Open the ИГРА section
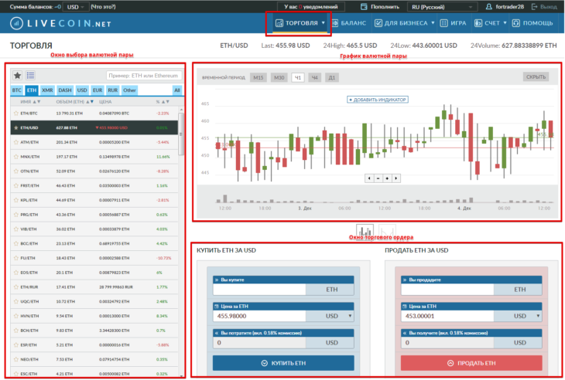Viewport: 565px width, 380px height. (453, 23)
